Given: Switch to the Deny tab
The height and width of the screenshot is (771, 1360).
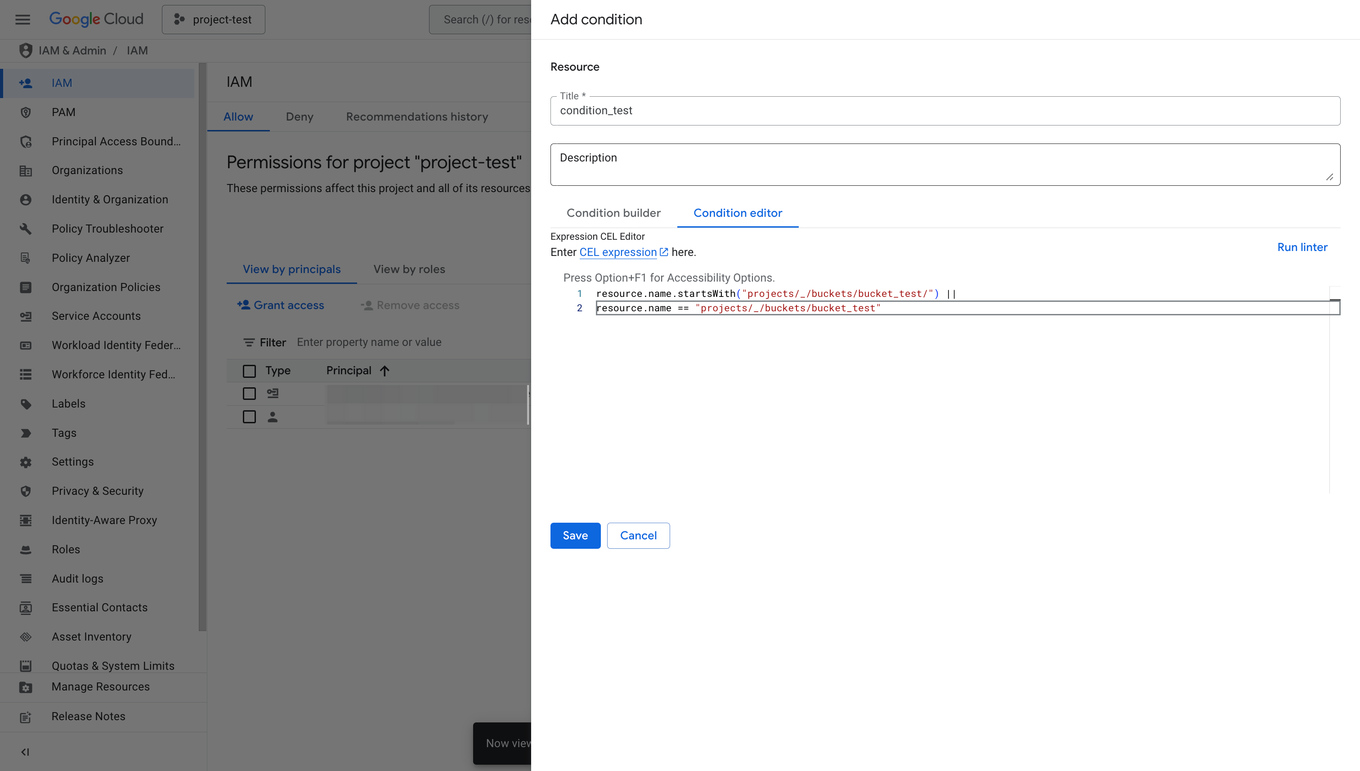Looking at the screenshot, I should click(299, 117).
